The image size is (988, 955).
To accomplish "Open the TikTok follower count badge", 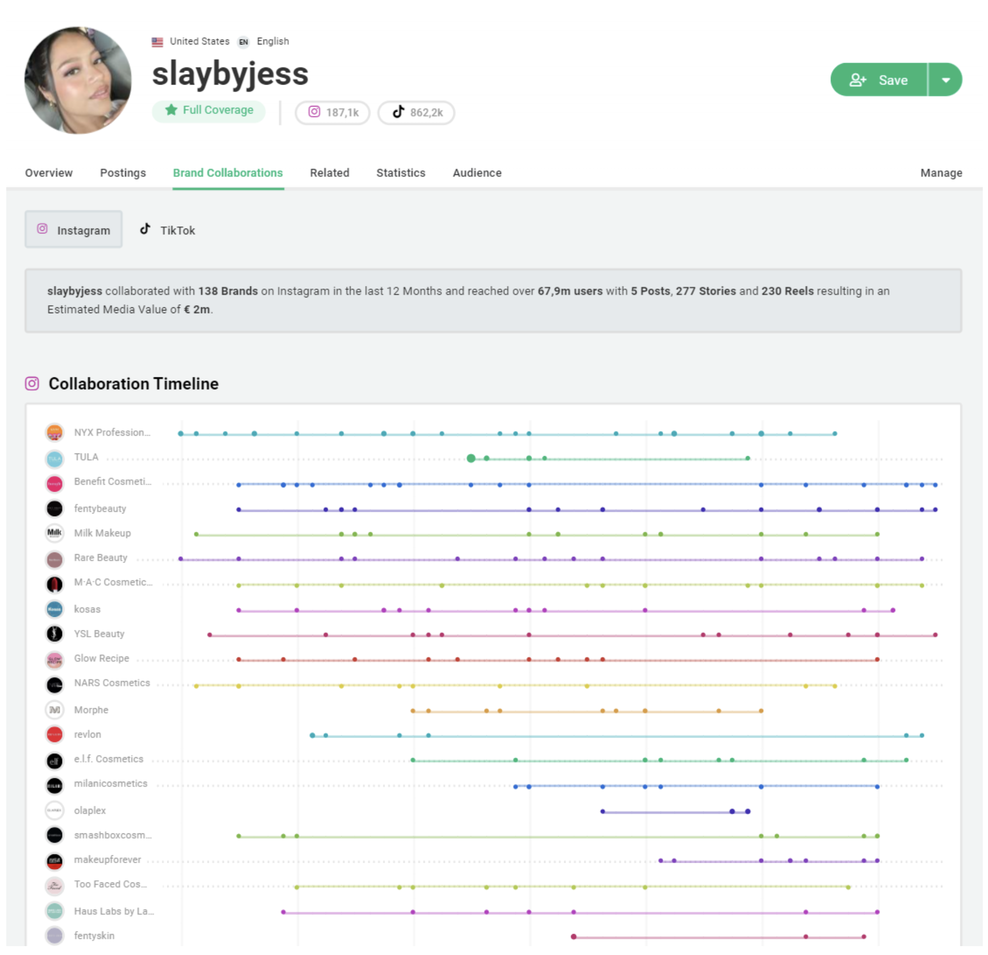I will [416, 113].
